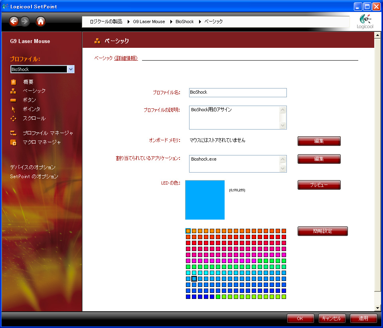Screen dimensions: 383x328
Task: Click the forward navigation arrow icon
Action: point(25,21)
